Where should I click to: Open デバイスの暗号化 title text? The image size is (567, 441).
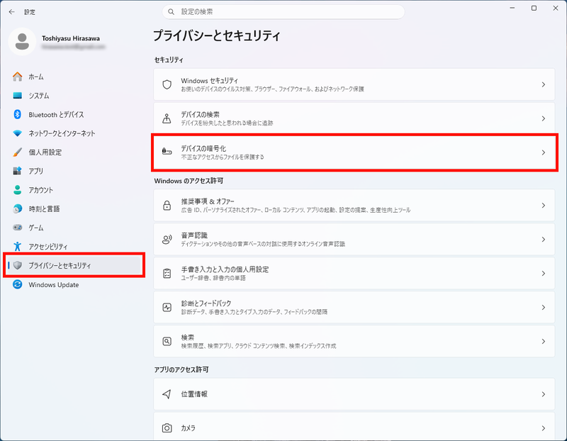tap(203, 148)
